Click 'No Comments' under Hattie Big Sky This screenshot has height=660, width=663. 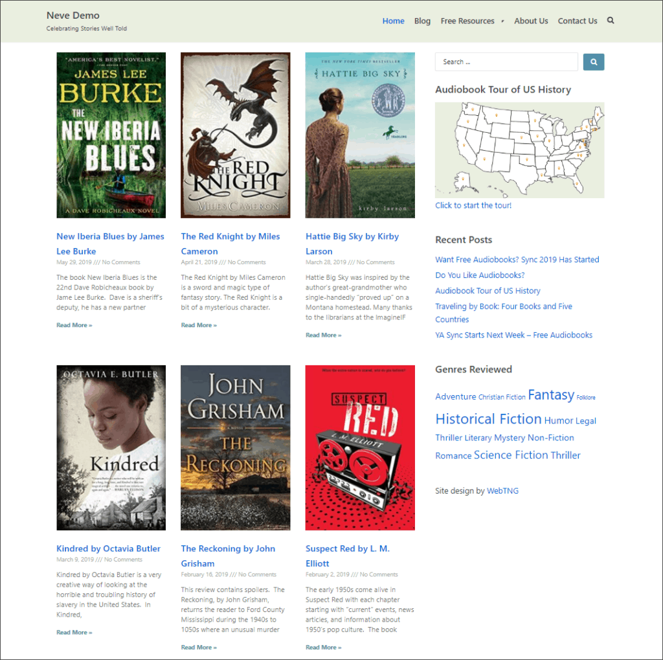pyautogui.click(x=376, y=262)
